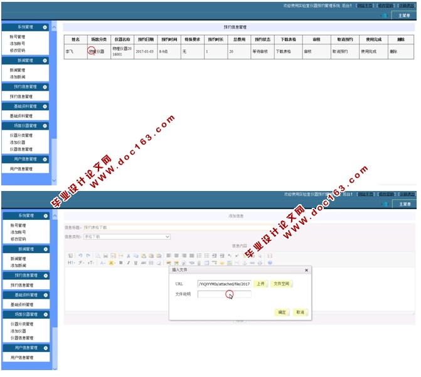Viewport: 421px width, 377px height.
Task: Open the font family dropdown in the editor toolbar
Action: (81, 263)
